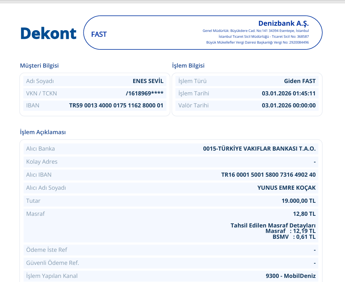
Task: Select recipient IBAN TR16 0001 5001 5800 7316 4902 40
Action: [x=268, y=175]
